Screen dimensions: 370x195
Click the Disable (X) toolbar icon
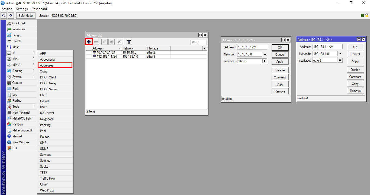point(112,42)
